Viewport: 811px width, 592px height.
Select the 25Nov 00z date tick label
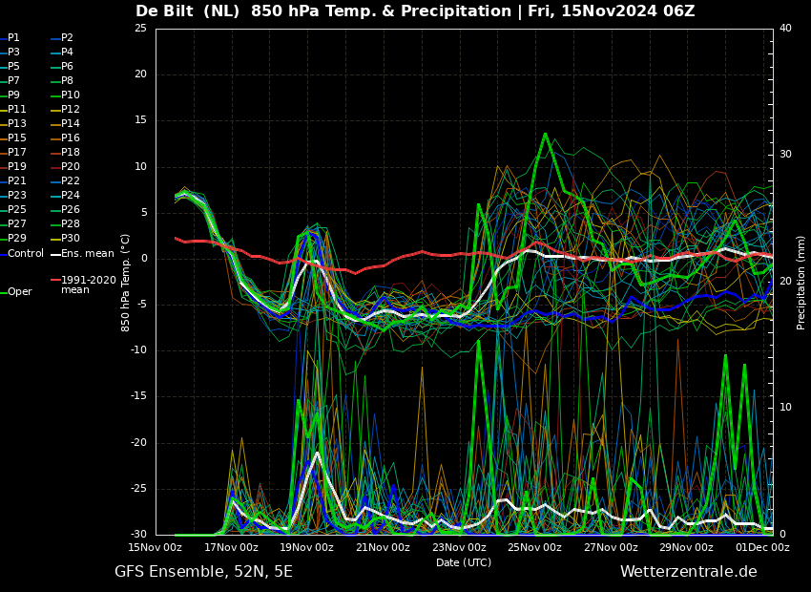tap(534, 547)
